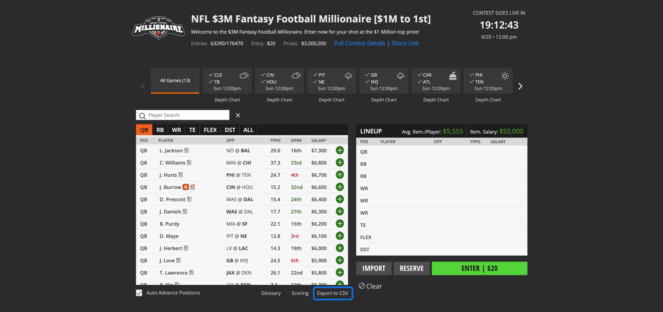
Task: Add J. Love to the lineup
Action: [340, 260]
